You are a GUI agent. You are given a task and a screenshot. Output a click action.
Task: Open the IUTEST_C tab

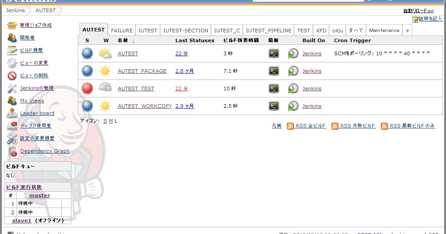pos(227,31)
